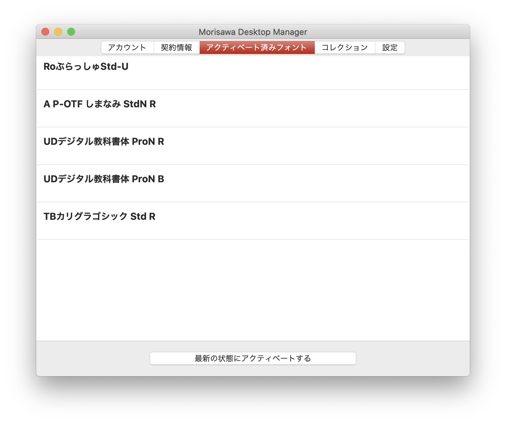
Task: Switch to the コレクション tab
Action: pyautogui.click(x=344, y=47)
